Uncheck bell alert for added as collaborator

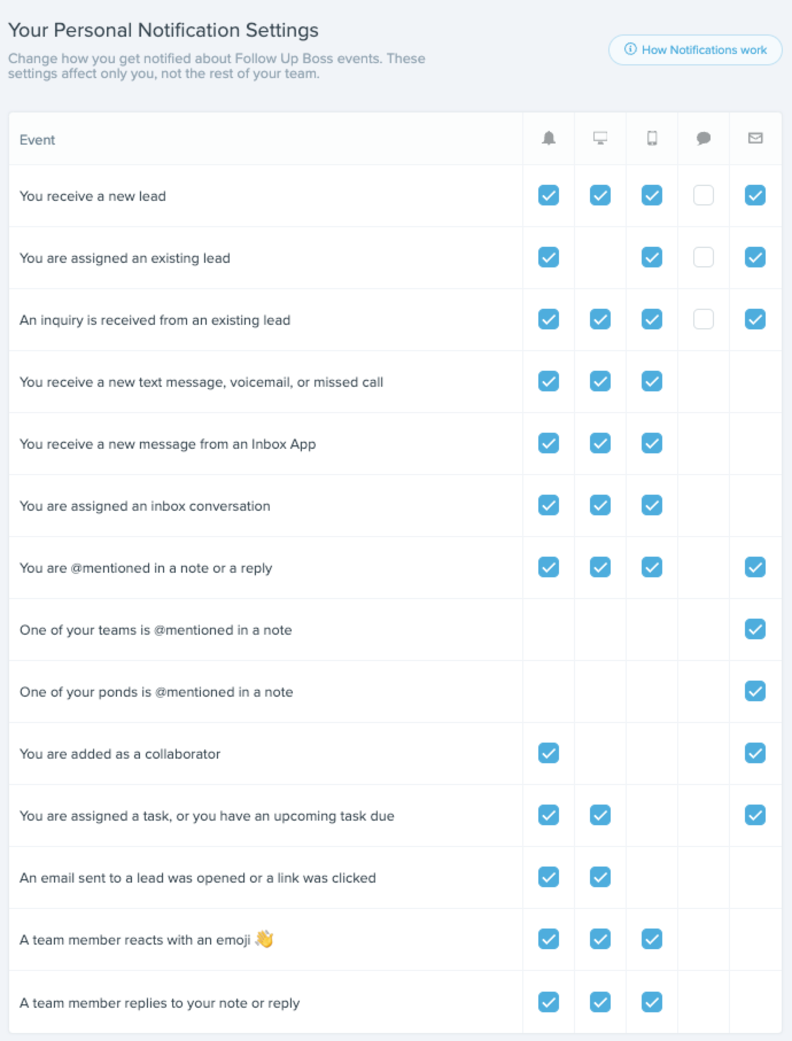(x=549, y=753)
